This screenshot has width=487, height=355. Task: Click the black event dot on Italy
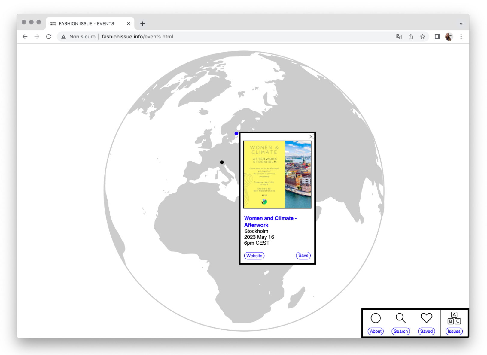(x=222, y=162)
